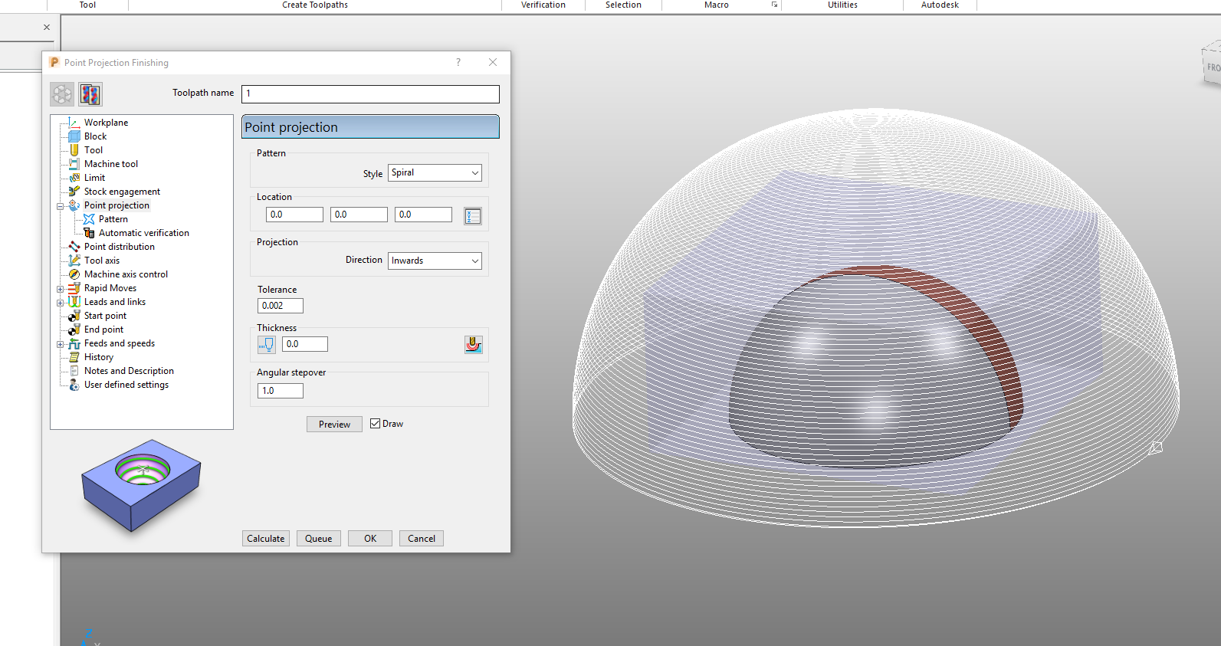This screenshot has width=1221, height=646.
Task: Expand Feeds and speeds tree node
Action: (x=60, y=344)
